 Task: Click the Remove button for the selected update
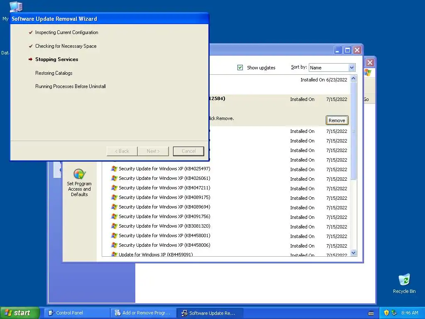coord(337,120)
